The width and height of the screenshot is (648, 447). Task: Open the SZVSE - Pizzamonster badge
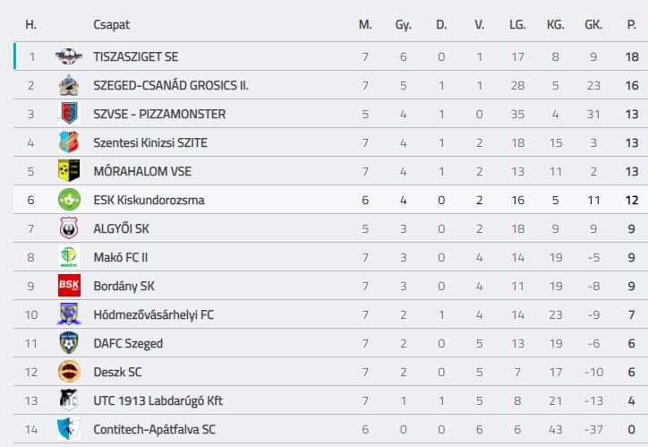tap(69, 114)
